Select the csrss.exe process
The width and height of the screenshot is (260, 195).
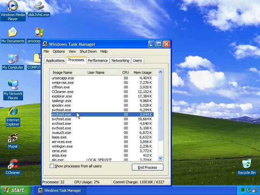102,151
